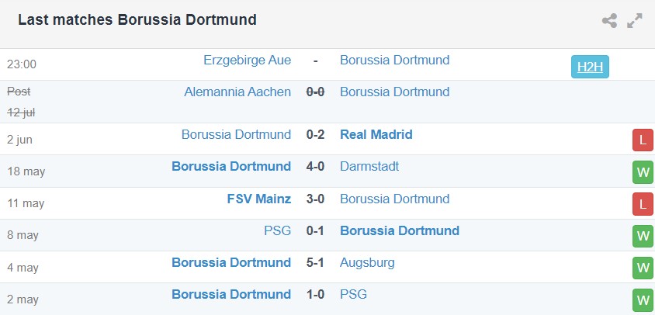The width and height of the screenshot is (655, 315).
Task: Click the green W badge for 2 May PSG match
Action: tap(642, 299)
